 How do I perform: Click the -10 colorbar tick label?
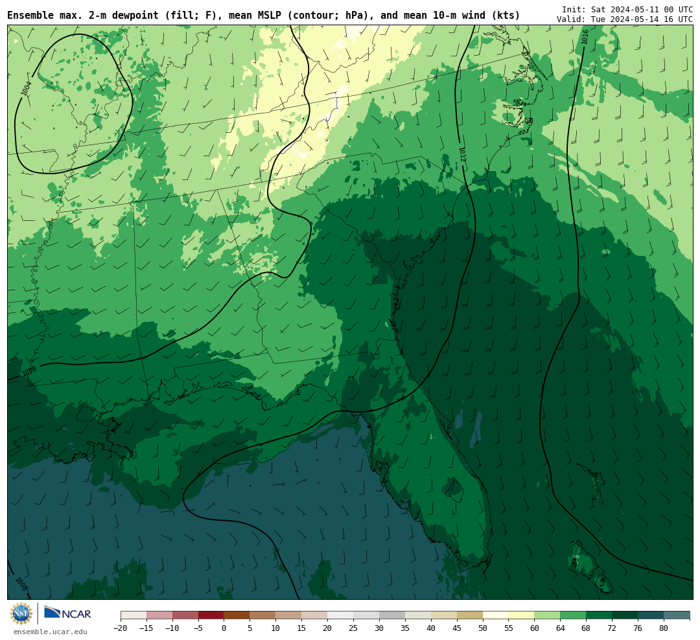(x=172, y=628)
